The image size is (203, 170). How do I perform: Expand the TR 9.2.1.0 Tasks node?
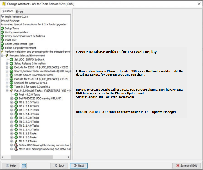click(x=12, y=106)
